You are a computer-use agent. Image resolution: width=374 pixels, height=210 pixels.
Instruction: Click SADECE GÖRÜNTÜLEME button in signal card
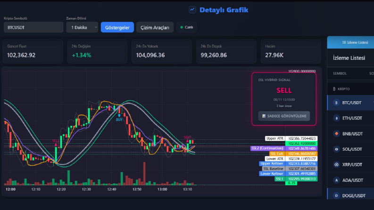[x=284, y=116]
